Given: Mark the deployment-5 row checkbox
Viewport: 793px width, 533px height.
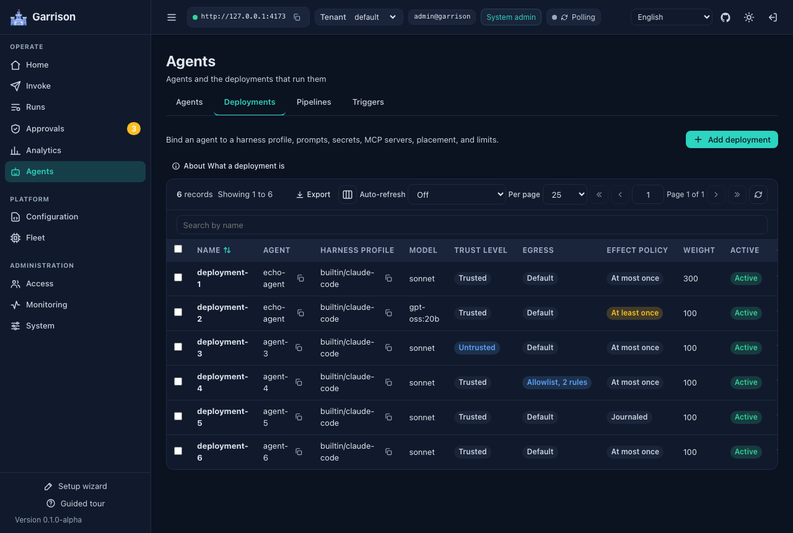Looking at the screenshot, I should (x=178, y=416).
